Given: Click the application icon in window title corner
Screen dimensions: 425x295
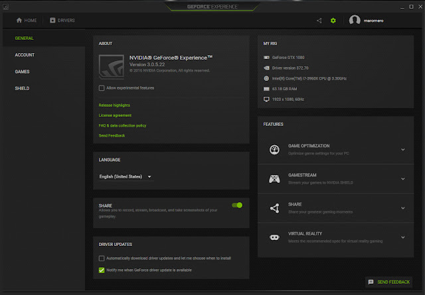Looking at the screenshot, I should pos(6,7).
